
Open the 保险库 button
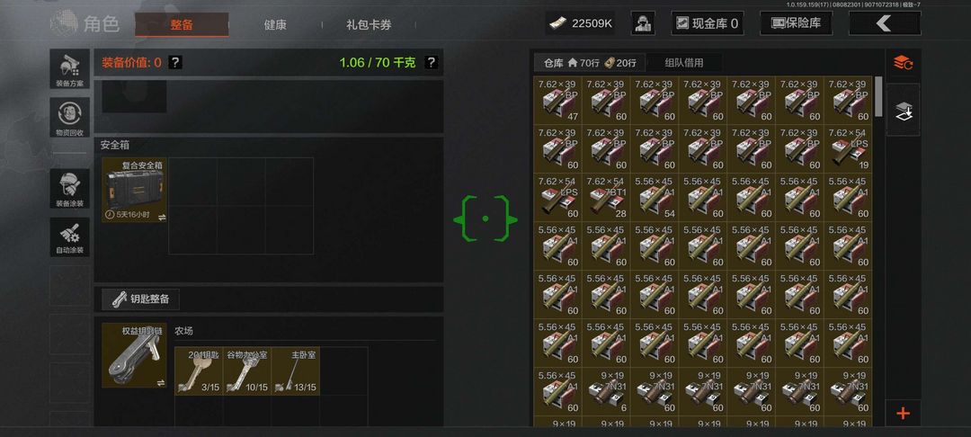coord(796,23)
